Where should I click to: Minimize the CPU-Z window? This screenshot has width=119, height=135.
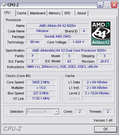pyautogui.click(x=100, y=5)
